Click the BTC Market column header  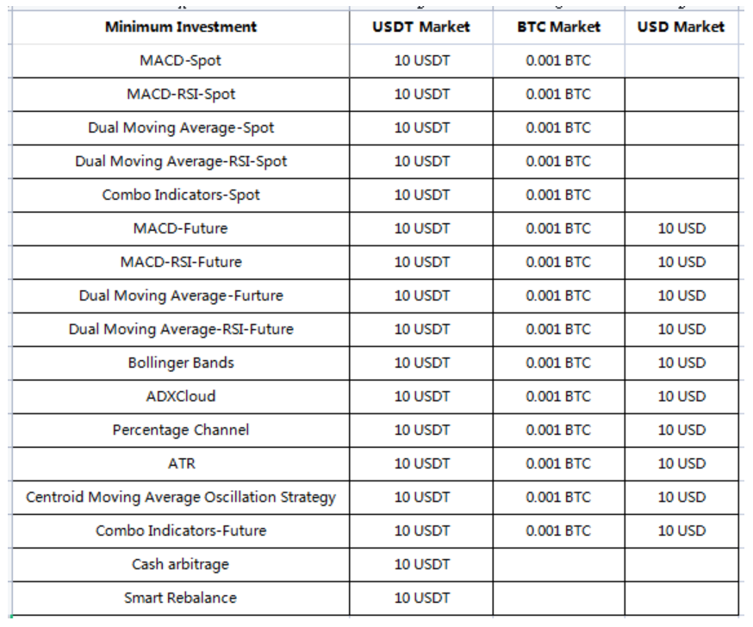[x=558, y=27]
